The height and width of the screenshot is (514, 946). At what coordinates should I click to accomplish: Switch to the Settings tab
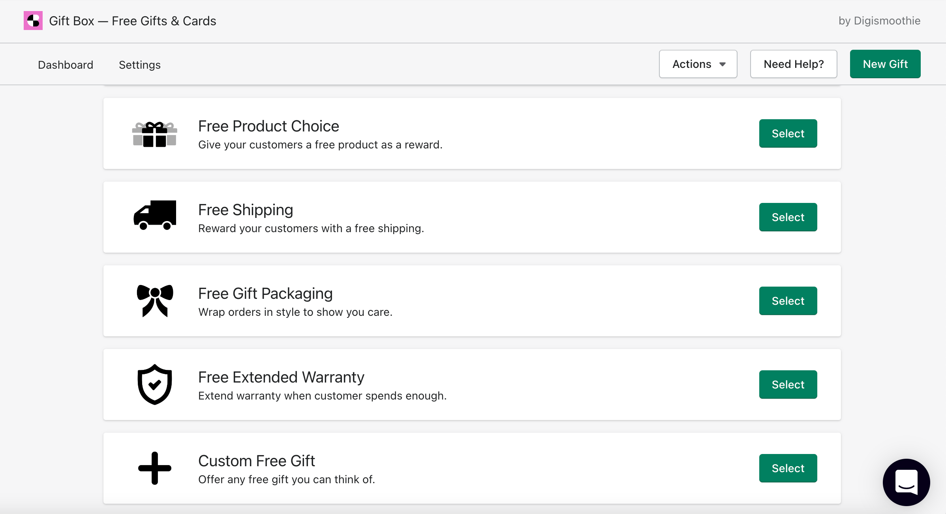click(140, 64)
